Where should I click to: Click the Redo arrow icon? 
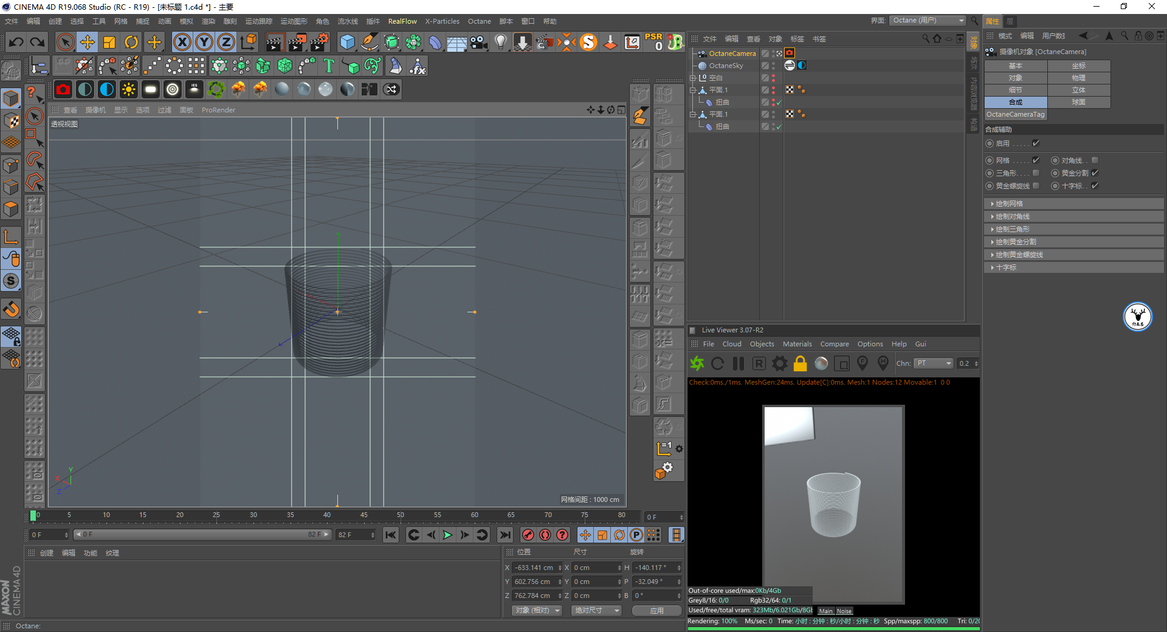tap(38, 43)
